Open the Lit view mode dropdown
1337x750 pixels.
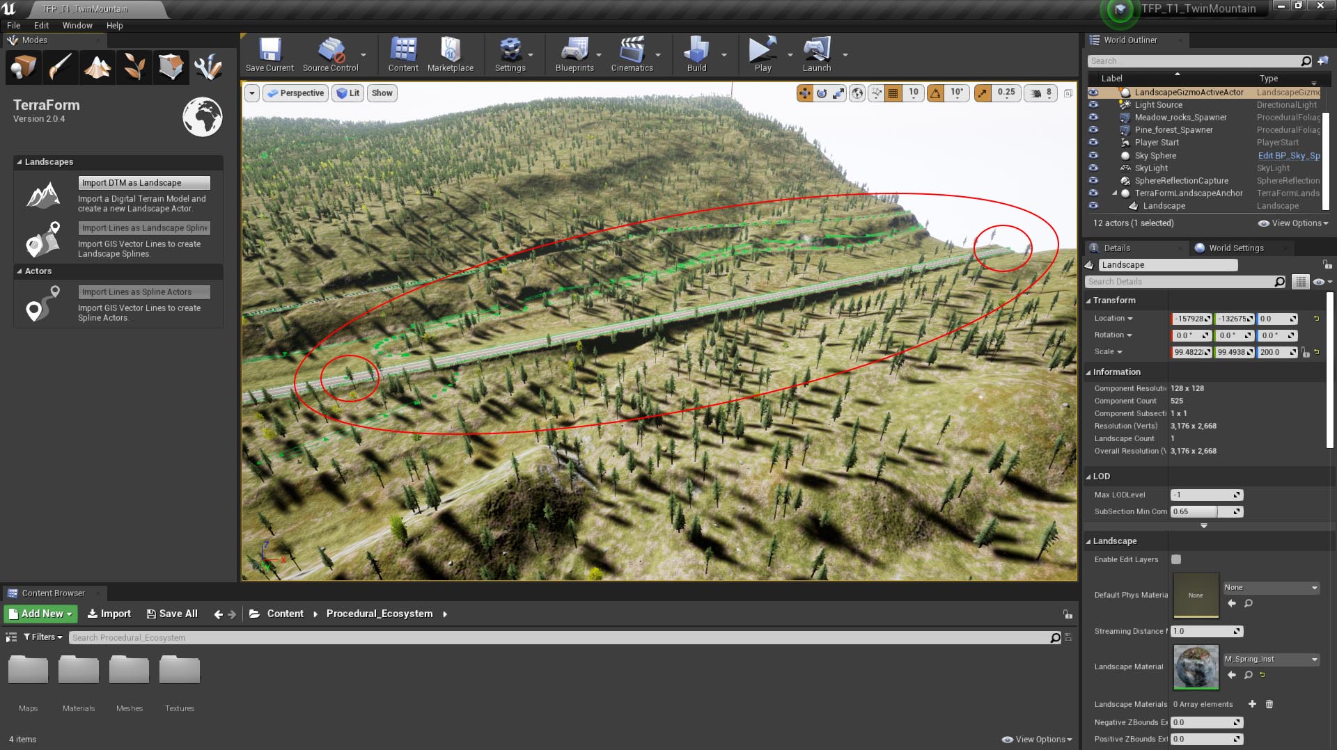(348, 93)
